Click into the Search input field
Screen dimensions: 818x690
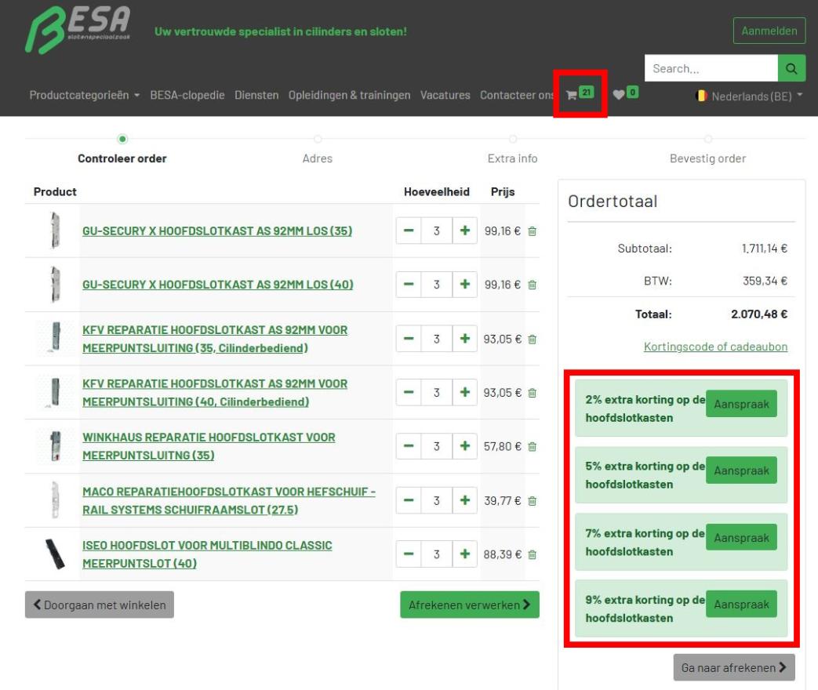pos(710,68)
